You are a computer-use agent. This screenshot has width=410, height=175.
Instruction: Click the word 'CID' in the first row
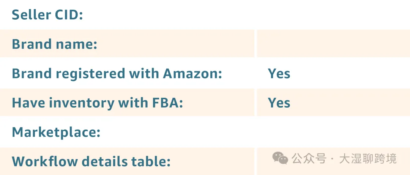click(x=69, y=15)
